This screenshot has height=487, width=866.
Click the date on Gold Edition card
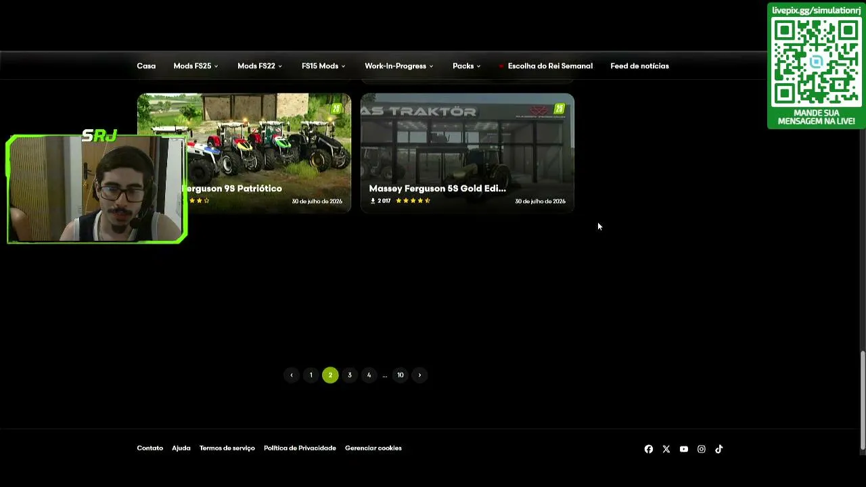540,201
